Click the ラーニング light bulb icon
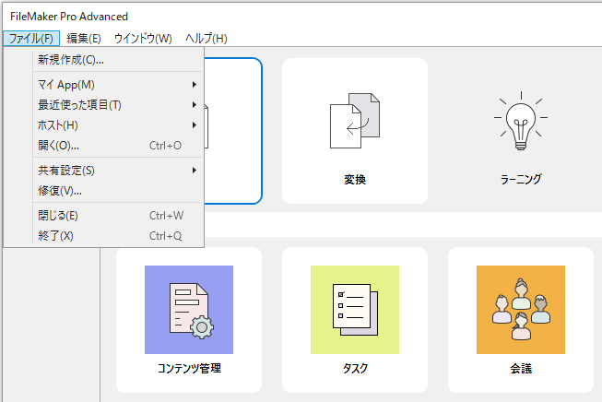The width and height of the screenshot is (602, 402). coord(521,121)
